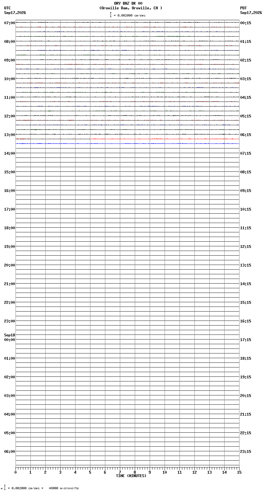This screenshot has height=492, width=264.
Task: Click the '5' tick on the minutes axis
Action: click(x=90, y=472)
